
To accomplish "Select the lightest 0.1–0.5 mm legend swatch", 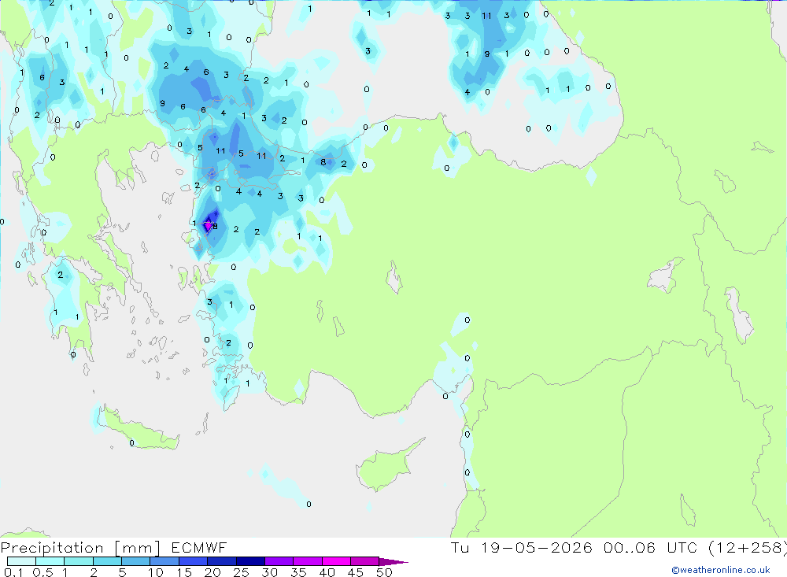I will [21, 561].
